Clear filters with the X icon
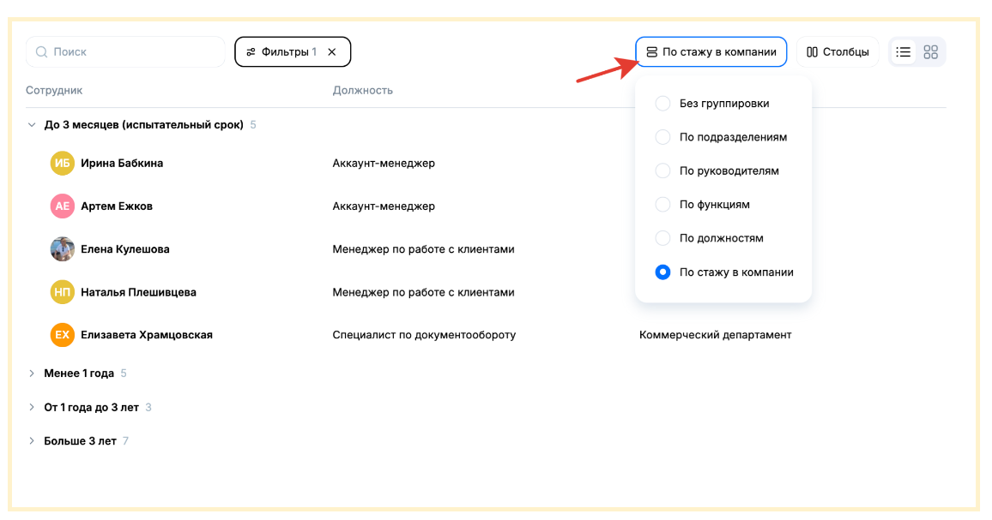This screenshot has width=992, height=520. [332, 52]
